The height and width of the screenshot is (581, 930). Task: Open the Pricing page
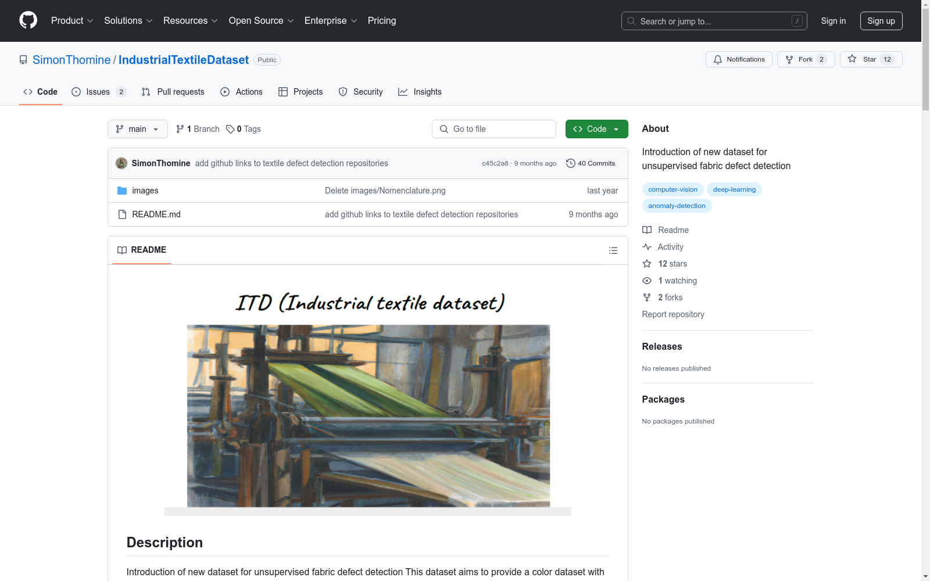[x=382, y=21]
